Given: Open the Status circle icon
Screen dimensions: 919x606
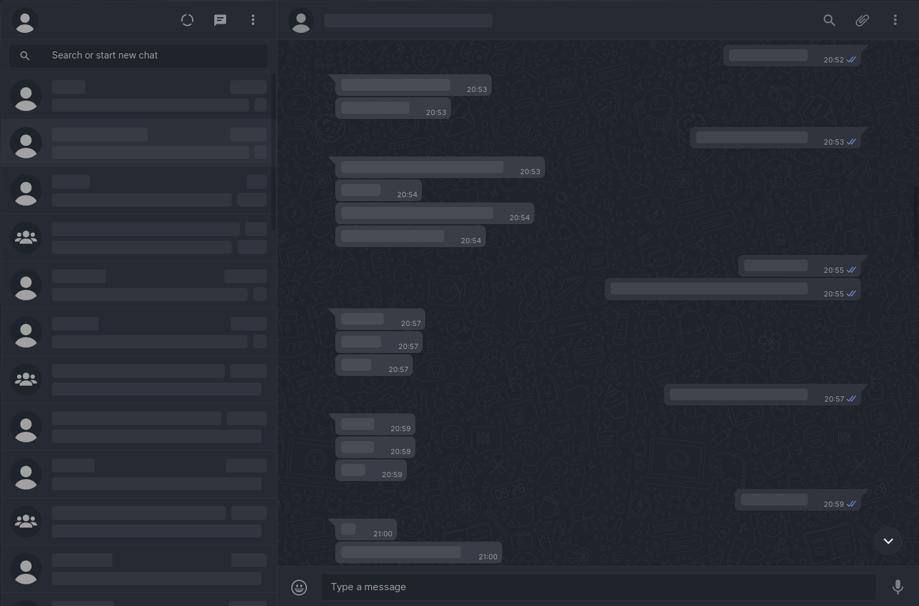Looking at the screenshot, I should click(x=187, y=20).
